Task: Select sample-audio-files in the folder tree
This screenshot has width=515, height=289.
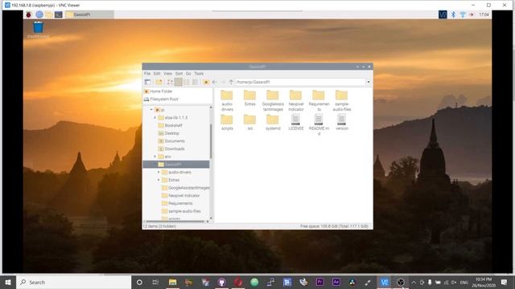Action: tap(184, 211)
